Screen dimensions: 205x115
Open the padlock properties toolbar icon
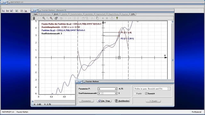tap(56, 18)
